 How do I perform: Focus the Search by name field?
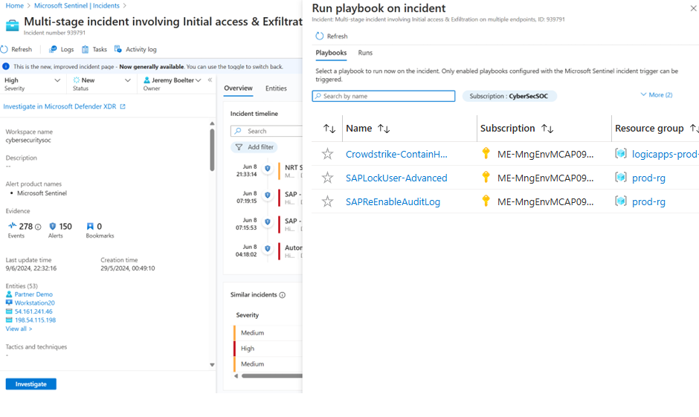coord(384,96)
